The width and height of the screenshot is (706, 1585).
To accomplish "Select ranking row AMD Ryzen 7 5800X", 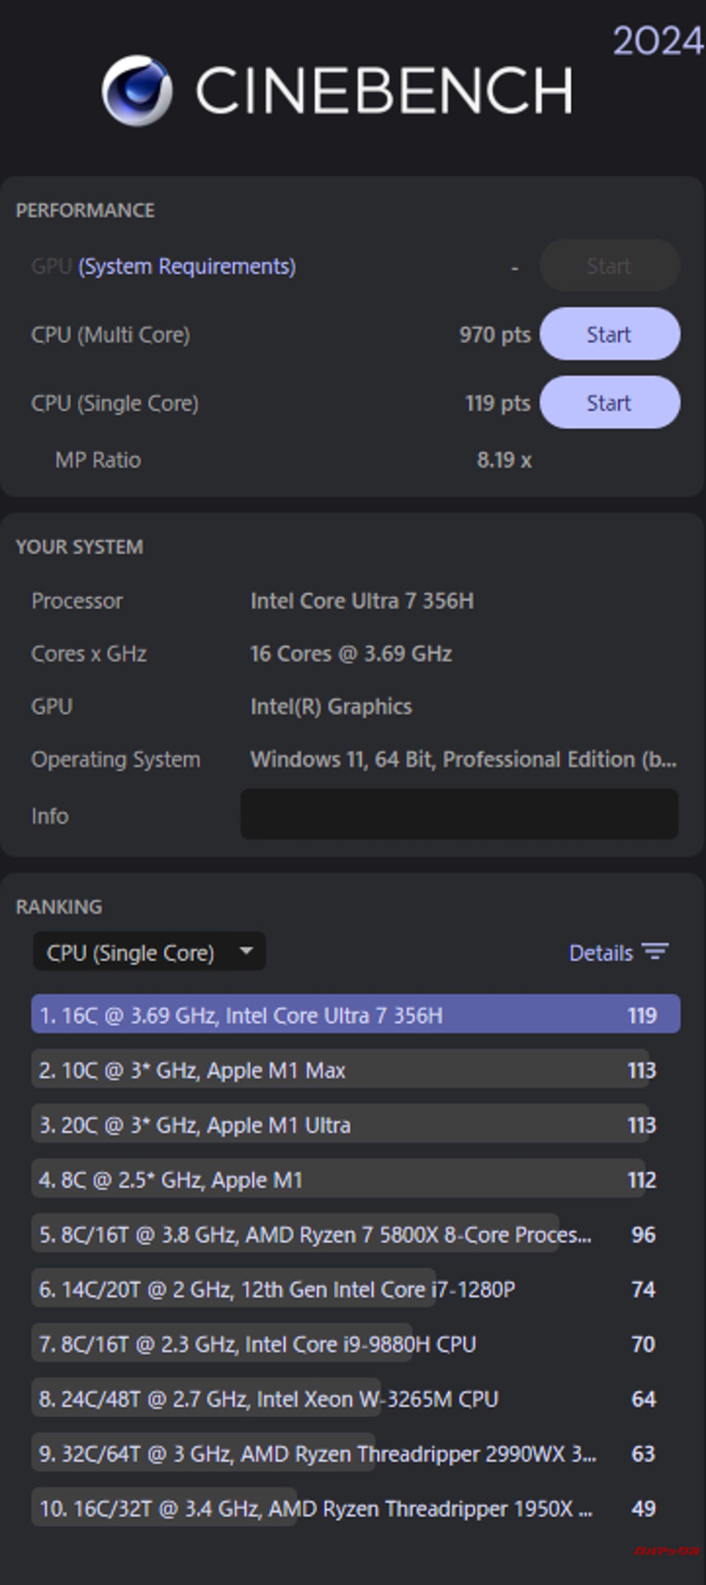I will pyautogui.click(x=355, y=1233).
